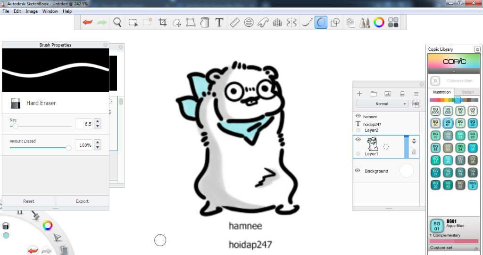This screenshot has height=255, width=483.
Task: Enable the Ellipse guide tool
Action: 249,22
